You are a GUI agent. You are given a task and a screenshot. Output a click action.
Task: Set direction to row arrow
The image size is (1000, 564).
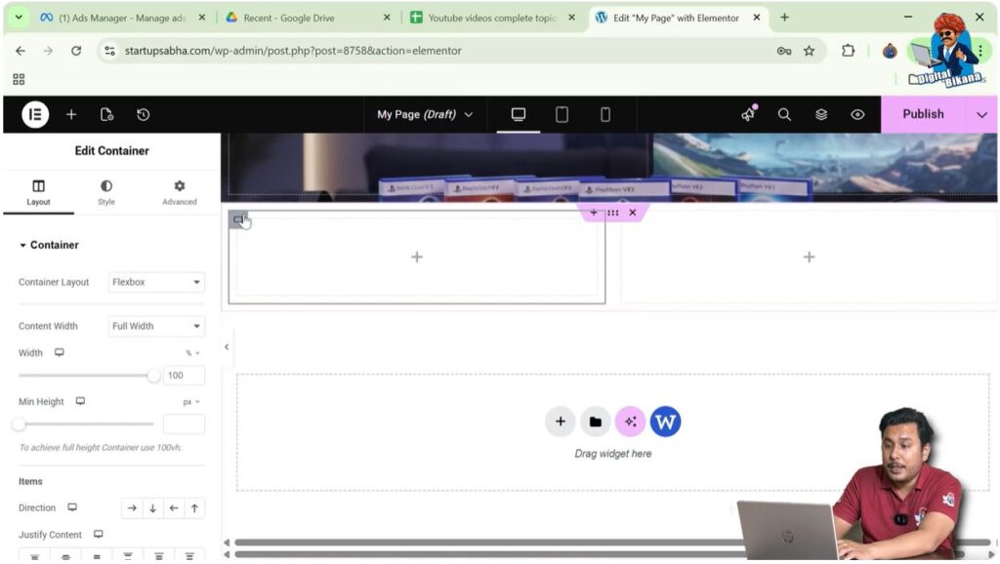coord(133,507)
